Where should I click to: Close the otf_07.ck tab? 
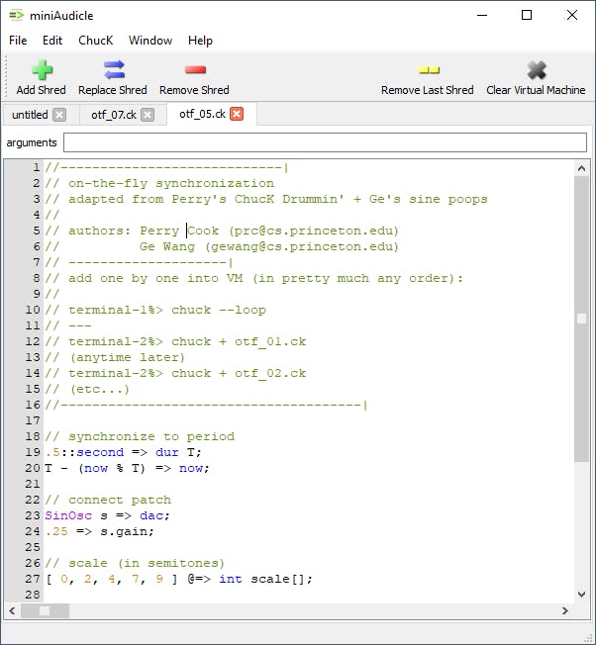[x=148, y=115]
